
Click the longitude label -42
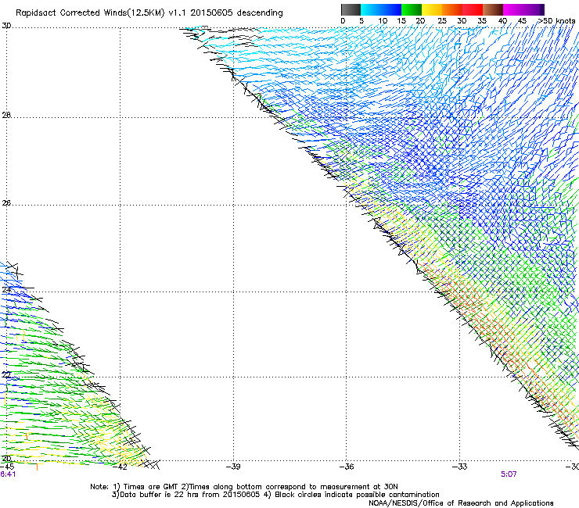click(120, 467)
